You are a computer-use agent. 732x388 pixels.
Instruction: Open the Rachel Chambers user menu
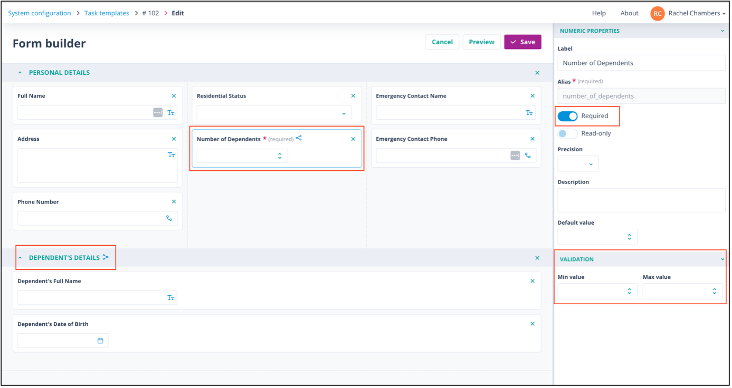697,13
